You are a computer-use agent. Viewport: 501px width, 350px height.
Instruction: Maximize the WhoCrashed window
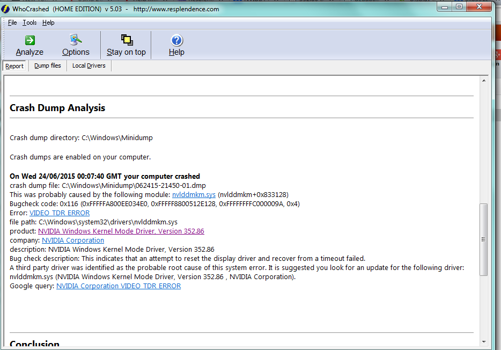pyautogui.click(x=459, y=7)
